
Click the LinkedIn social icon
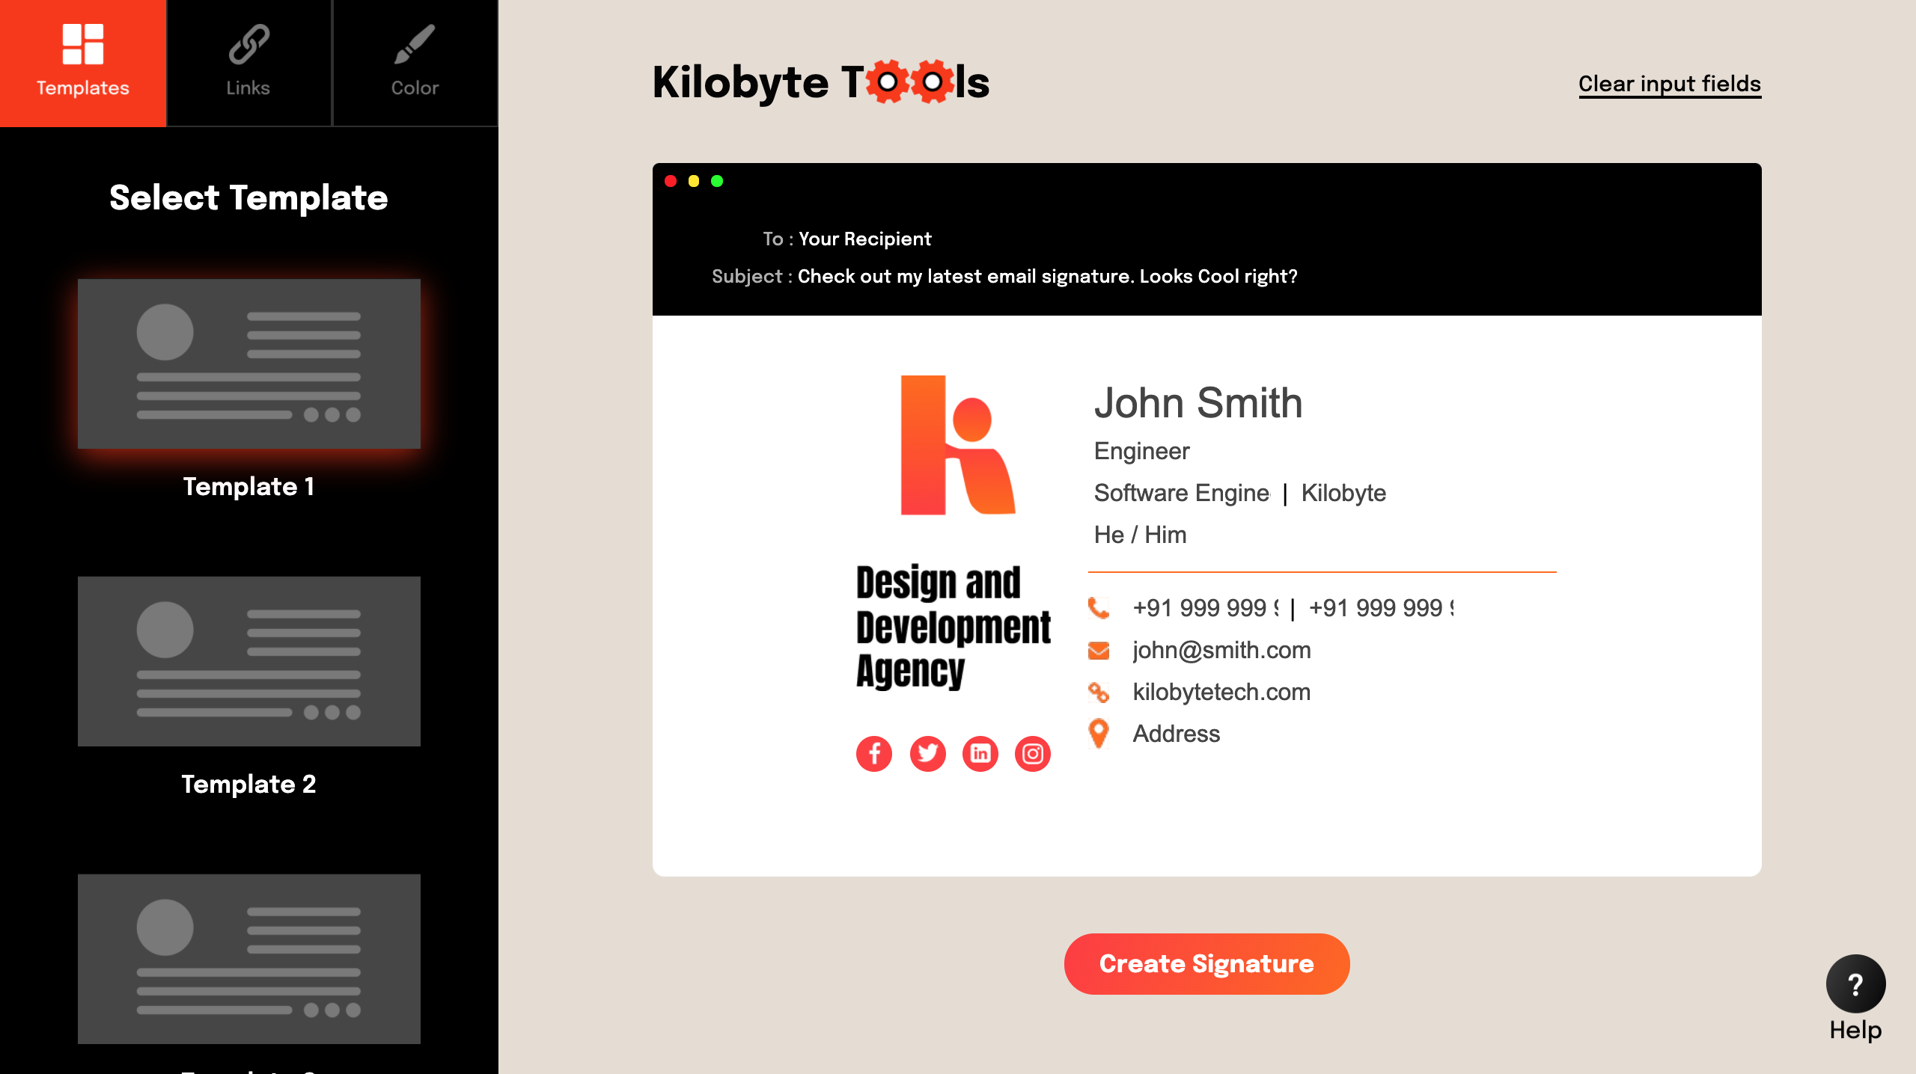click(980, 753)
